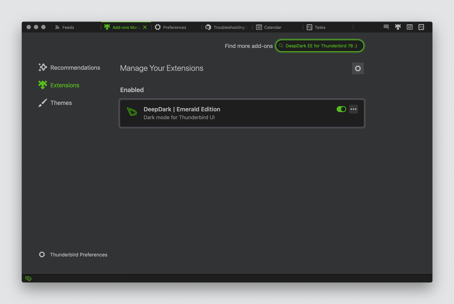Open calendar via top-right toolbar icon
Screen dimensions: 454x304
[410, 27]
